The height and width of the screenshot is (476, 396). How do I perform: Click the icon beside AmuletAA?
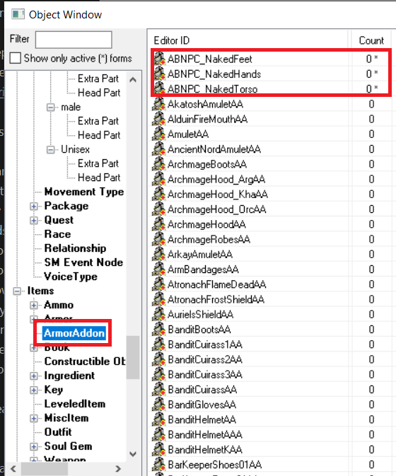(159, 134)
